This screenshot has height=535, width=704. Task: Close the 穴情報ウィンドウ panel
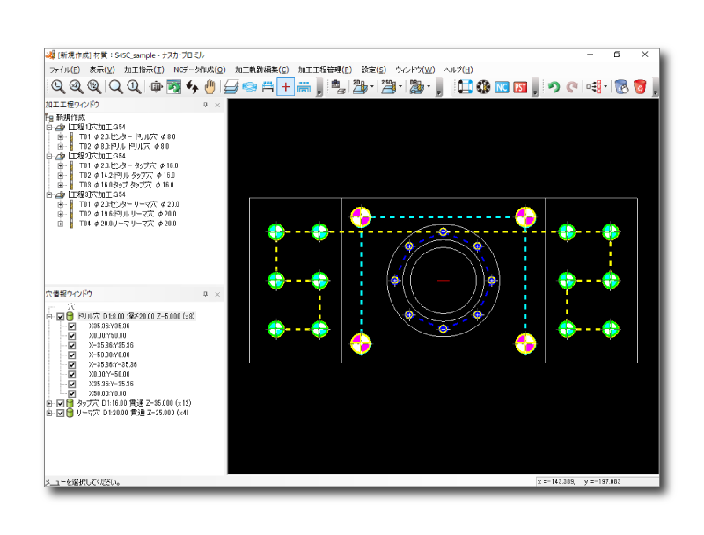coord(217,294)
